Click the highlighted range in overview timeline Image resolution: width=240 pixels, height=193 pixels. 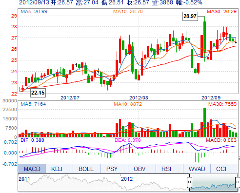coord(214,183)
